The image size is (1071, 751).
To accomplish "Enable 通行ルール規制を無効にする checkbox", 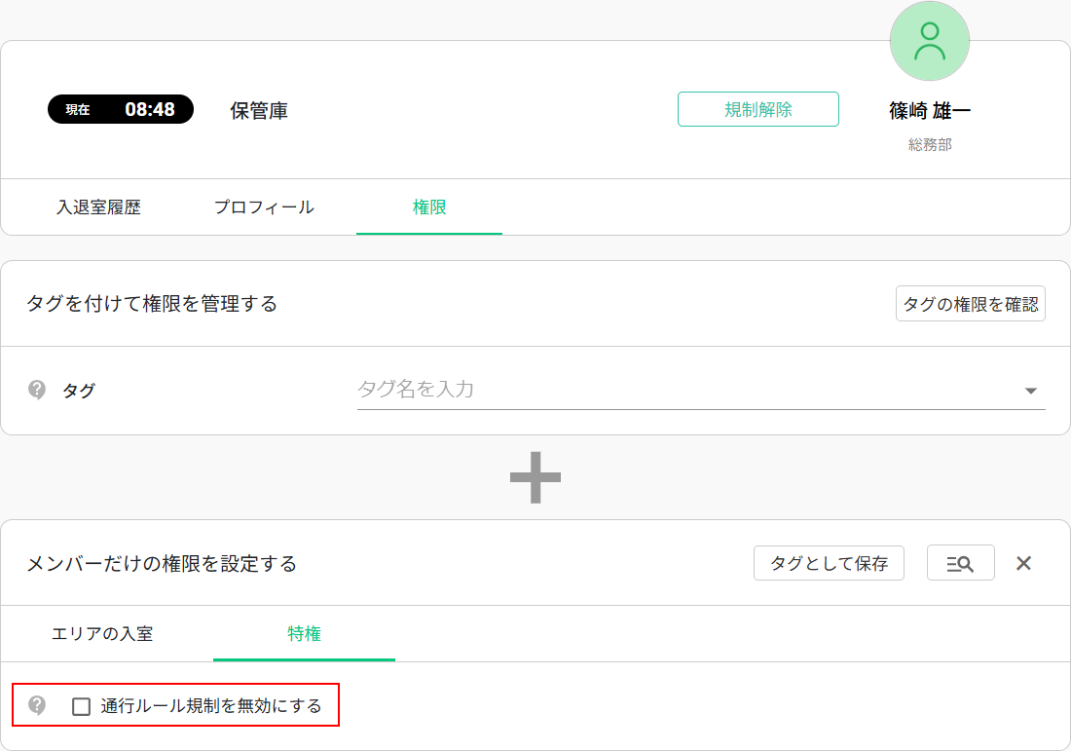I will point(82,706).
